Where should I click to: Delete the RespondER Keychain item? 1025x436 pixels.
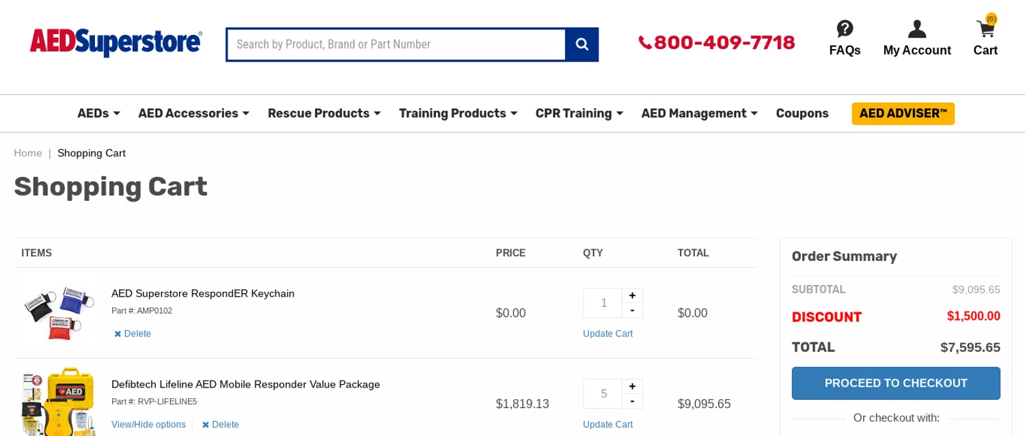tap(133, 333)
